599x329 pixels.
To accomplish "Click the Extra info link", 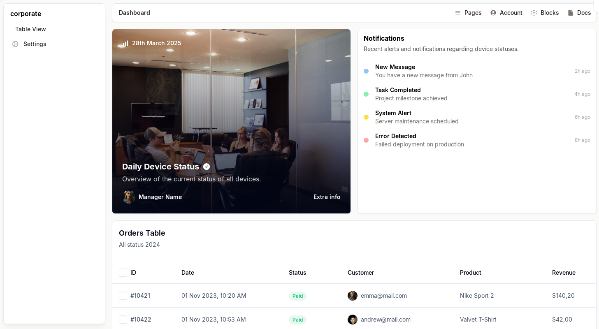I will (327, 197).
